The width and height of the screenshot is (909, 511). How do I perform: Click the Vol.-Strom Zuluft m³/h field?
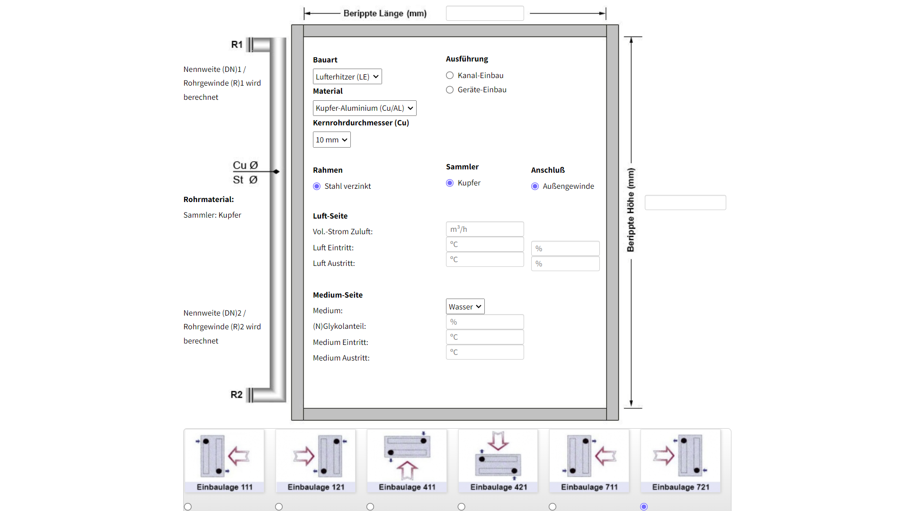[x=485, y=229]
